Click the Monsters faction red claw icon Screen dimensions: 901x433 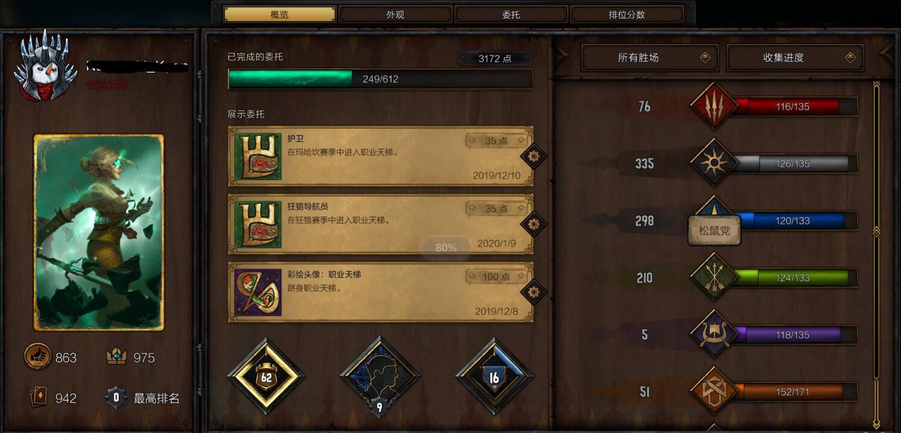coord(714,106)
